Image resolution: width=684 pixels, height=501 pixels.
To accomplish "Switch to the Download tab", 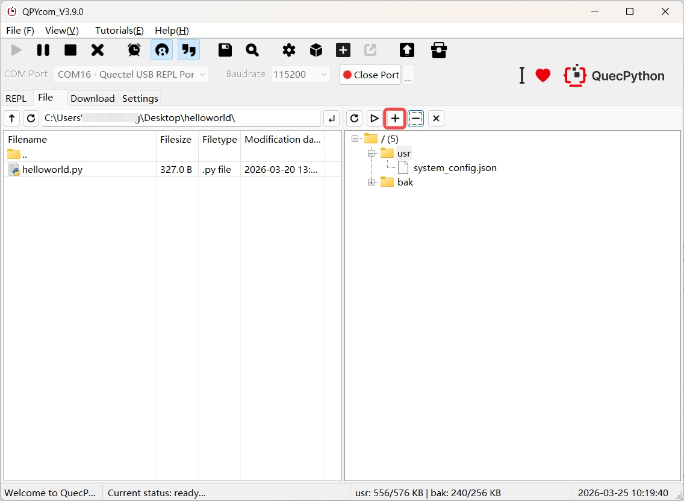I will (92, 98).
